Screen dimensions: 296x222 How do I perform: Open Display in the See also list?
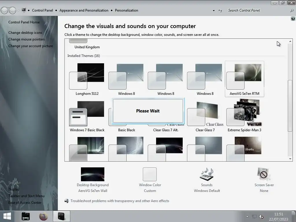pyautogui.click(x=14, y=189)
